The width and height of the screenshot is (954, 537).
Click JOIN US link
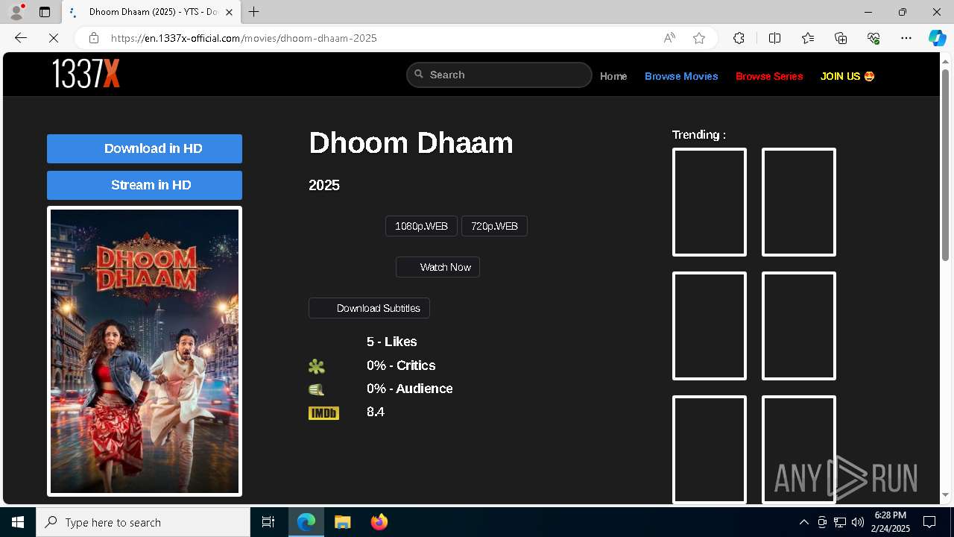point(847,76)
